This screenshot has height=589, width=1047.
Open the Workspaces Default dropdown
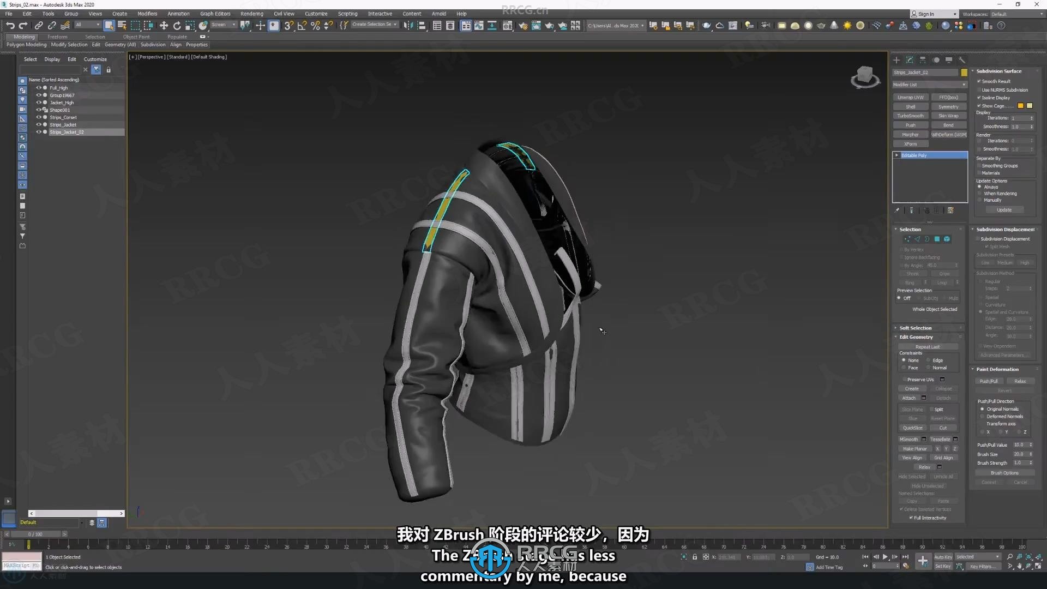(1016, 14)
